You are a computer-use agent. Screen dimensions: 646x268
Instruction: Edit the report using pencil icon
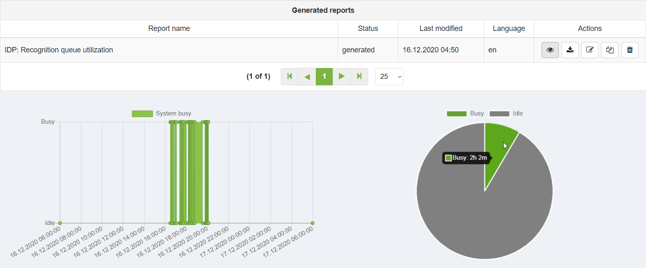(x=589, y=50)
